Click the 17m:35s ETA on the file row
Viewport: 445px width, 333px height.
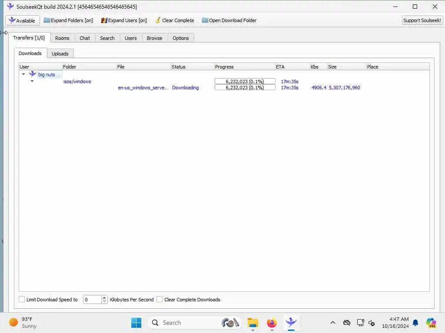coord(289,88)
